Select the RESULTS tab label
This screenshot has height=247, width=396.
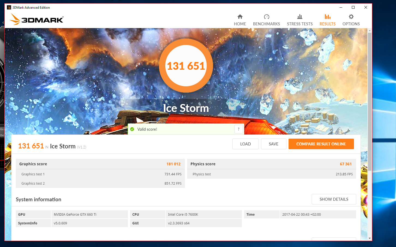tap(328, 24)
